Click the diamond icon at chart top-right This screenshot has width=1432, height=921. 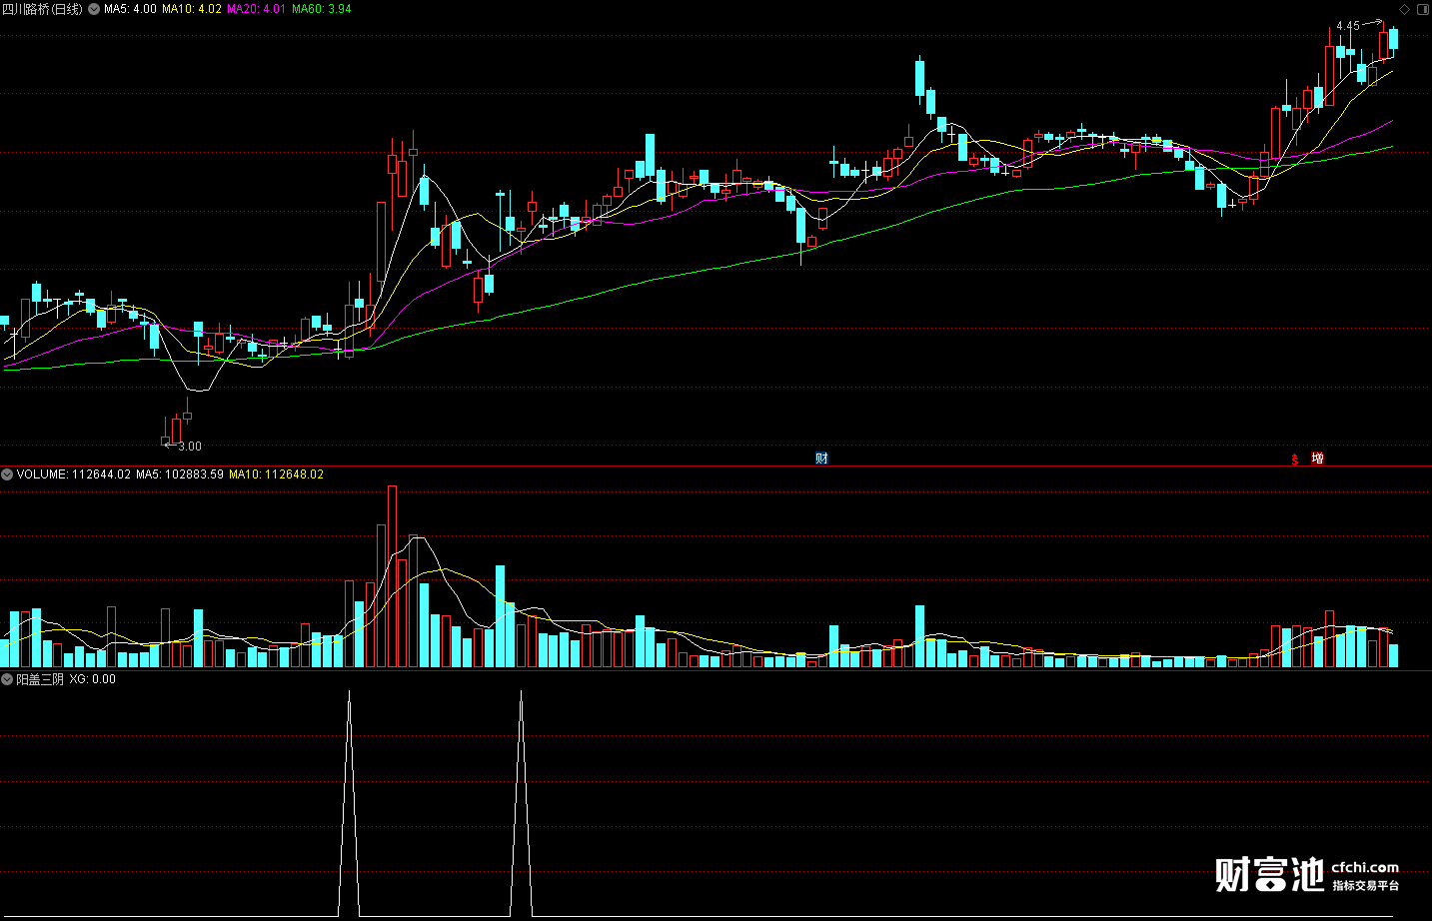1404,9
